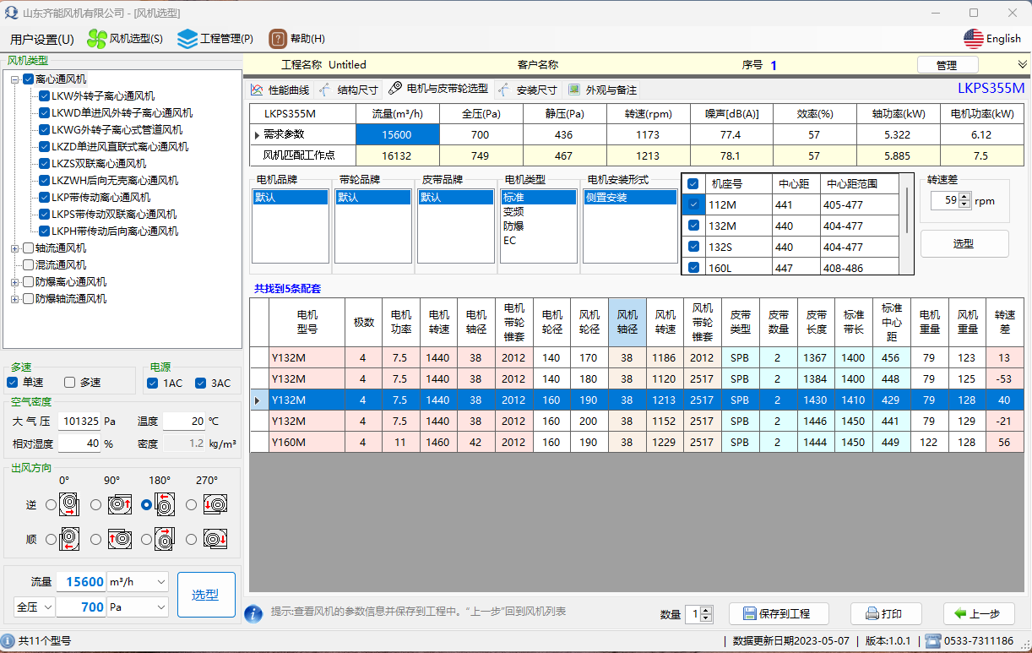The image size is (1032, 653).
Task: Decrease the 数量 quantity by one step
Action: point(707,618)
